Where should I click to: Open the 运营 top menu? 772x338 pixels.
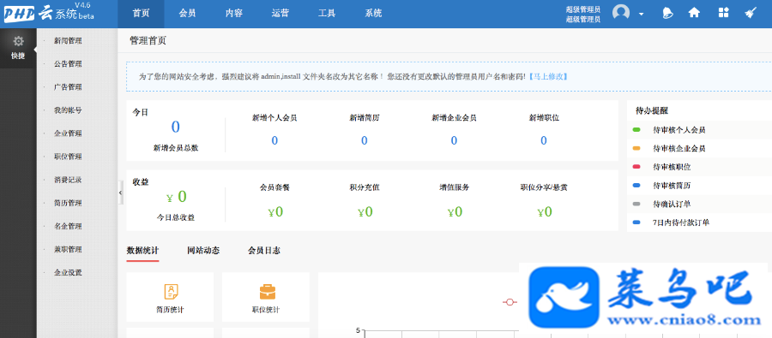(x=280, y=14)
